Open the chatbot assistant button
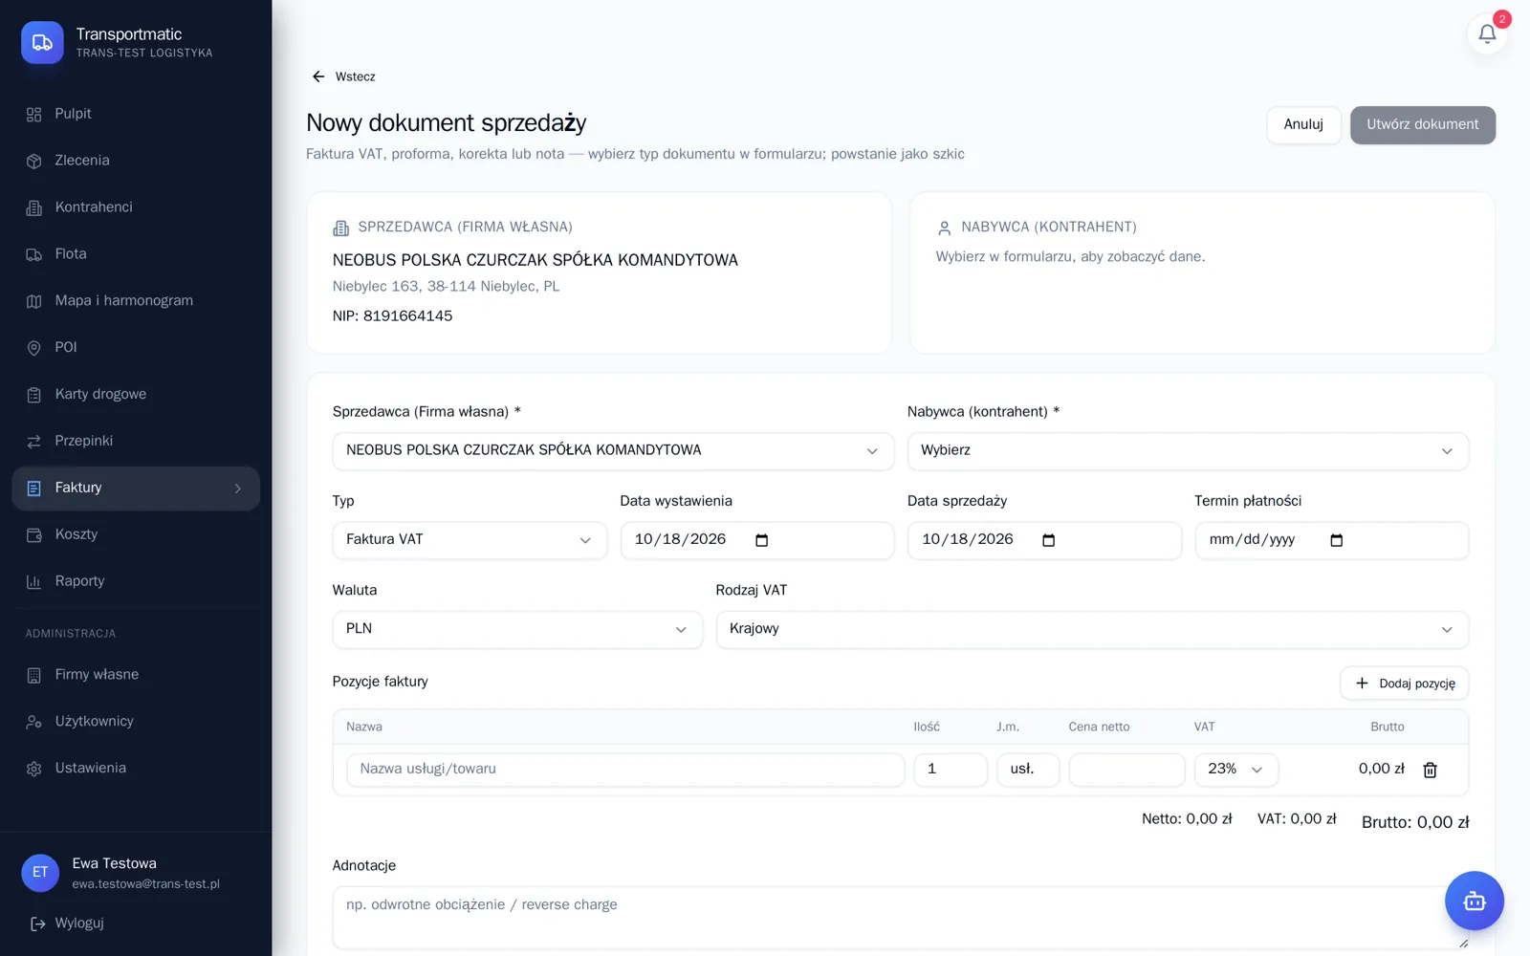Image resolution: width=1530 pixels, height=956 pixels. [x=1474, y=901]
